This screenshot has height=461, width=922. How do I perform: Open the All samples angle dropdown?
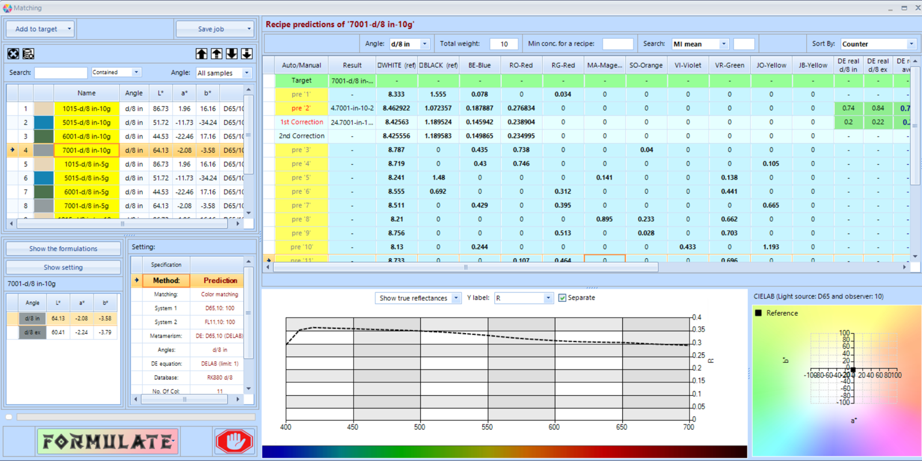pos(247,73)
